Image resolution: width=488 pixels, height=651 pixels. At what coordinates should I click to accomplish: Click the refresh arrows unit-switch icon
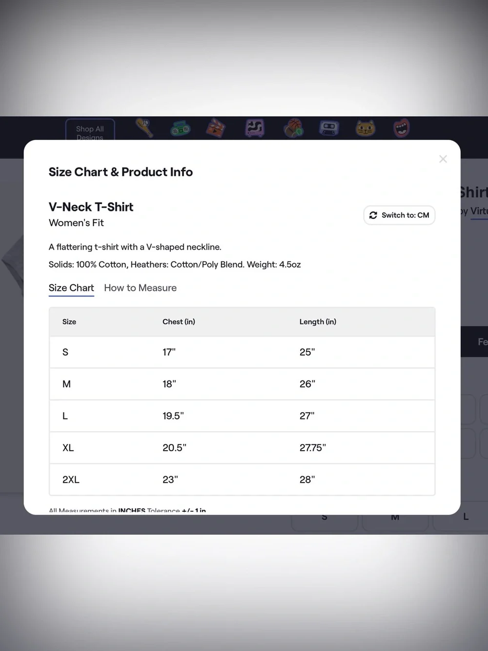tap(373, 215)
